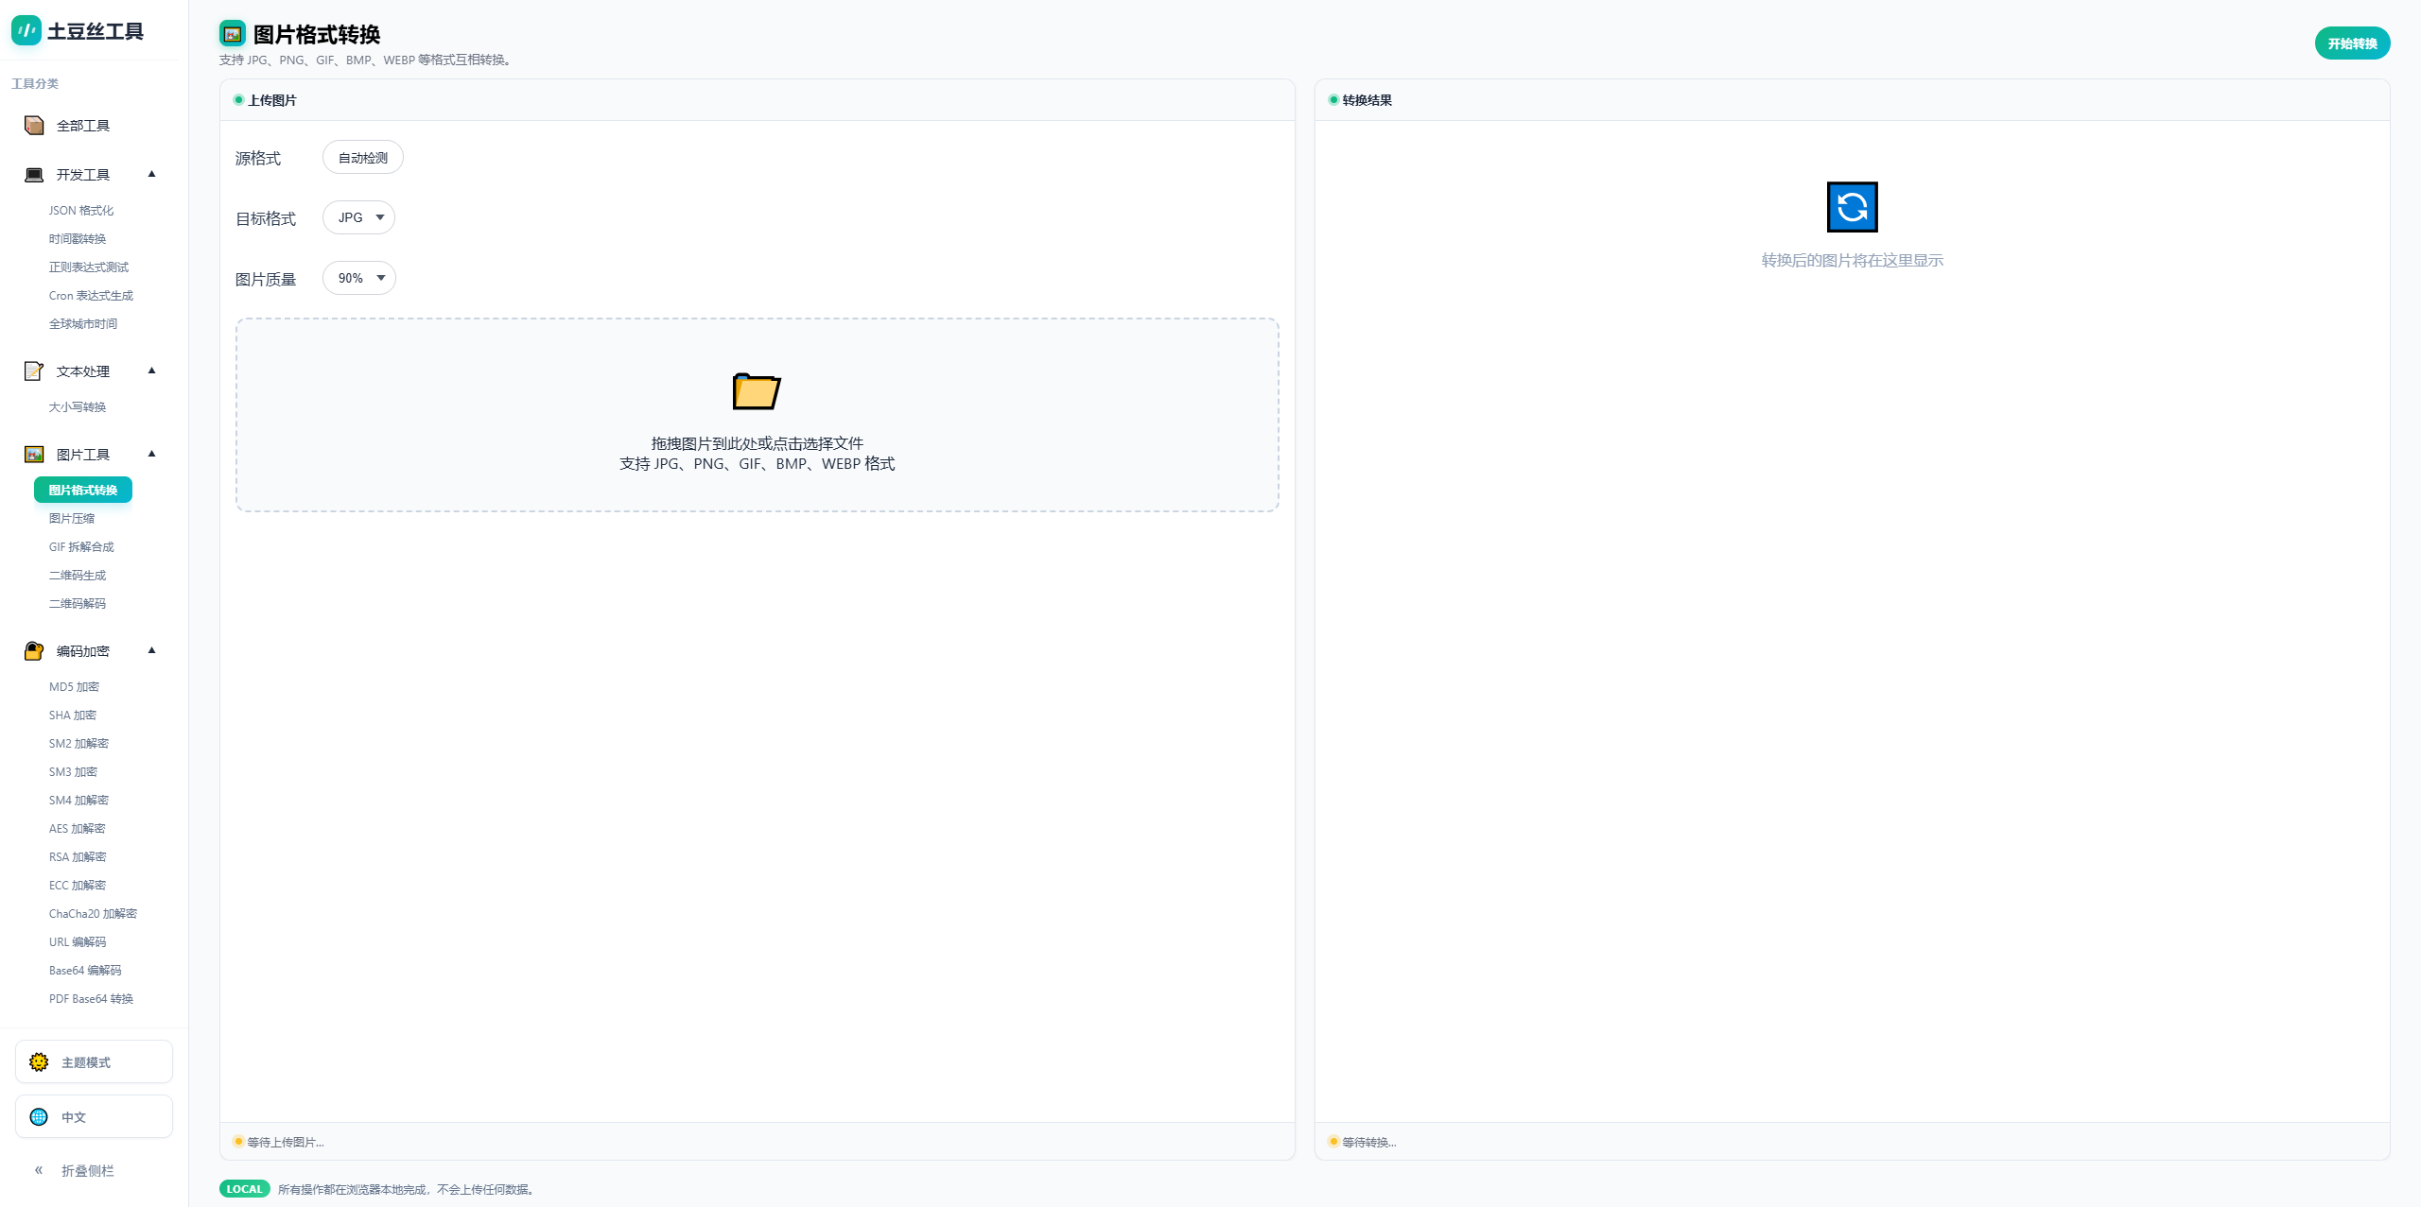
Task: Open GIF 拆解合成 tool
Action: tap(81, 547)
